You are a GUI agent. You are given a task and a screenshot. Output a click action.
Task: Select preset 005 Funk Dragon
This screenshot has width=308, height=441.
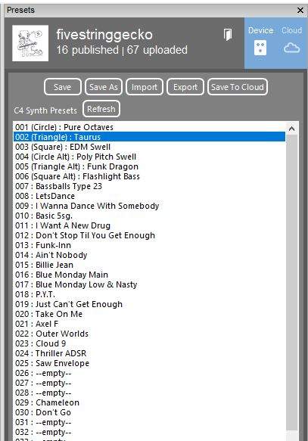[149, 166]
